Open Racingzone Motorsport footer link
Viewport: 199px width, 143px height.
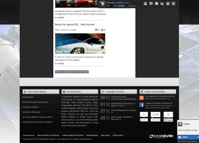(x=31, y=112)
